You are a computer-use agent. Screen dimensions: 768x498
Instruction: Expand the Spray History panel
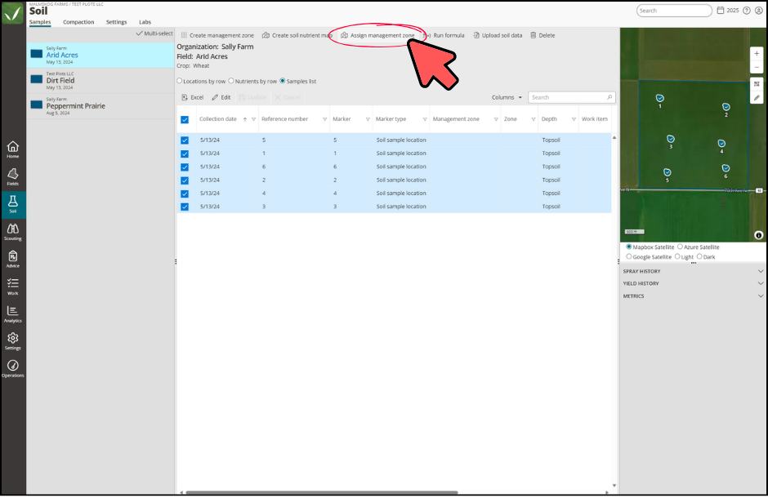(693, 271)
